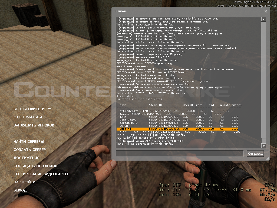Click the 'out: 106' net graph value
277x208 pixels.
(x=170, y=195)
